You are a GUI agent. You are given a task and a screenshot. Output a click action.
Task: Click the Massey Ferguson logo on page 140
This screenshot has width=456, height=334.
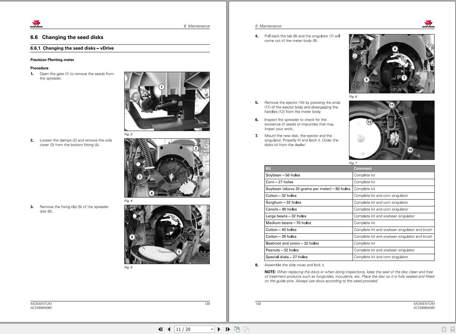pyautogui.click(x=428, y=24)
